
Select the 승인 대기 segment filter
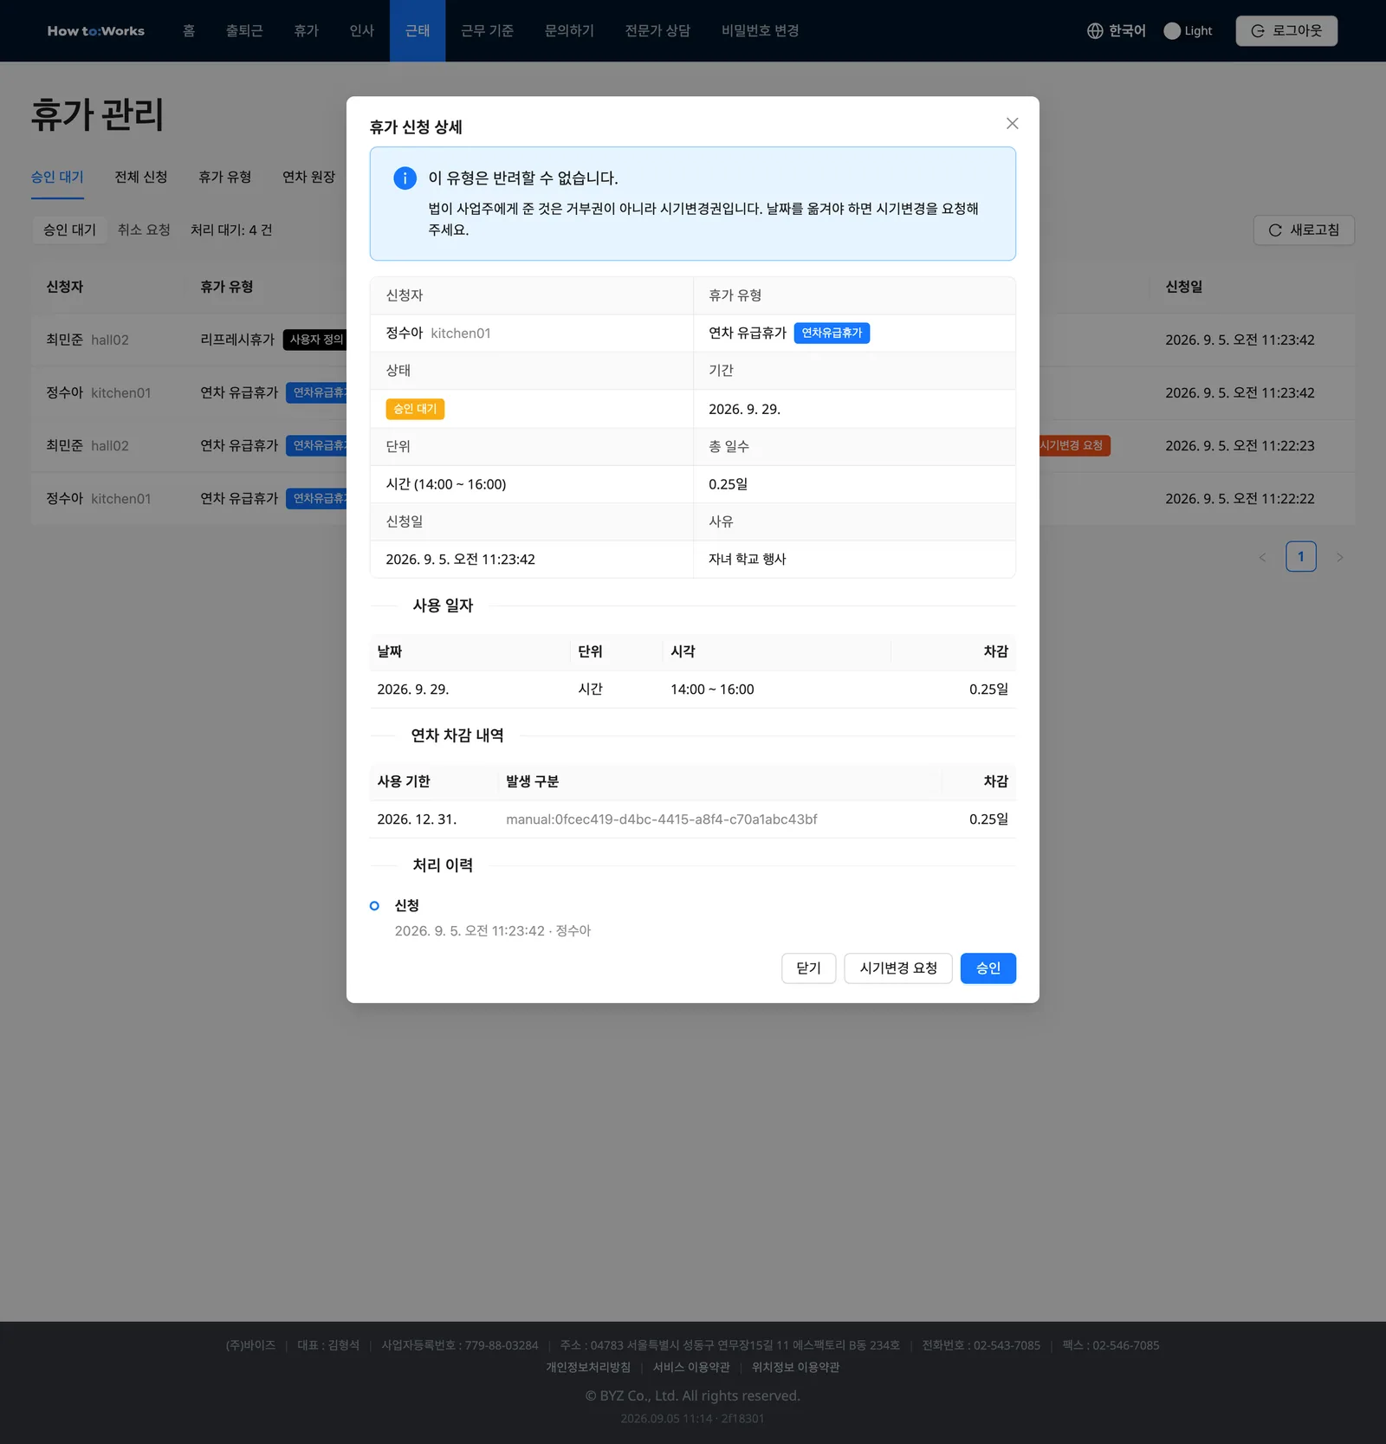click(69, 230)
